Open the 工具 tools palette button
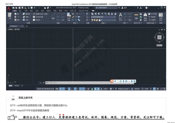Image resolution: width=175 pixels, height=123 pixels. (10, 16)
